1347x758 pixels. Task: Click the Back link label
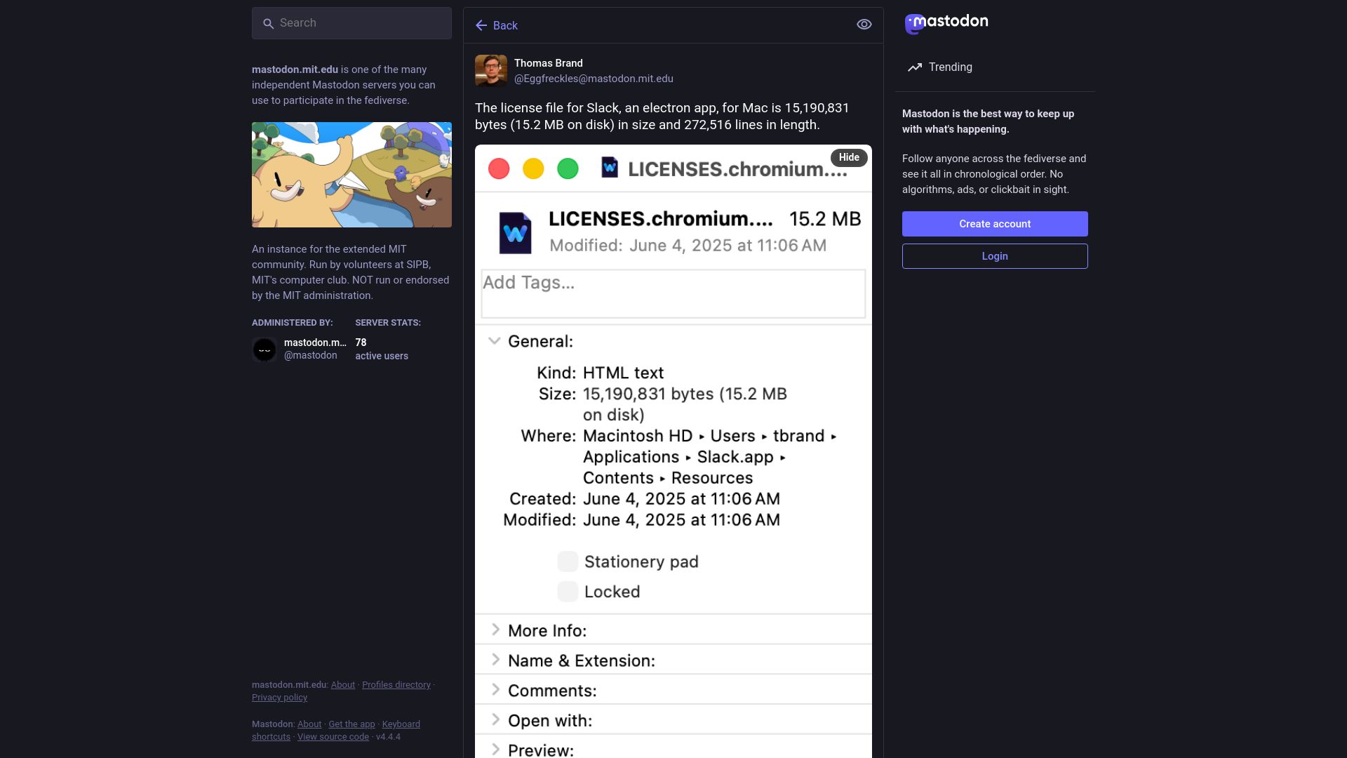point(505,26)
